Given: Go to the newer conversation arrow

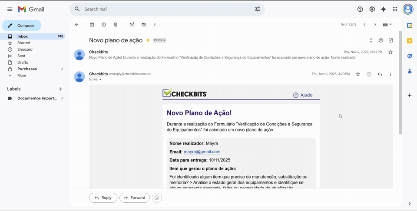Looking at the screenshot, I should 364,24.
